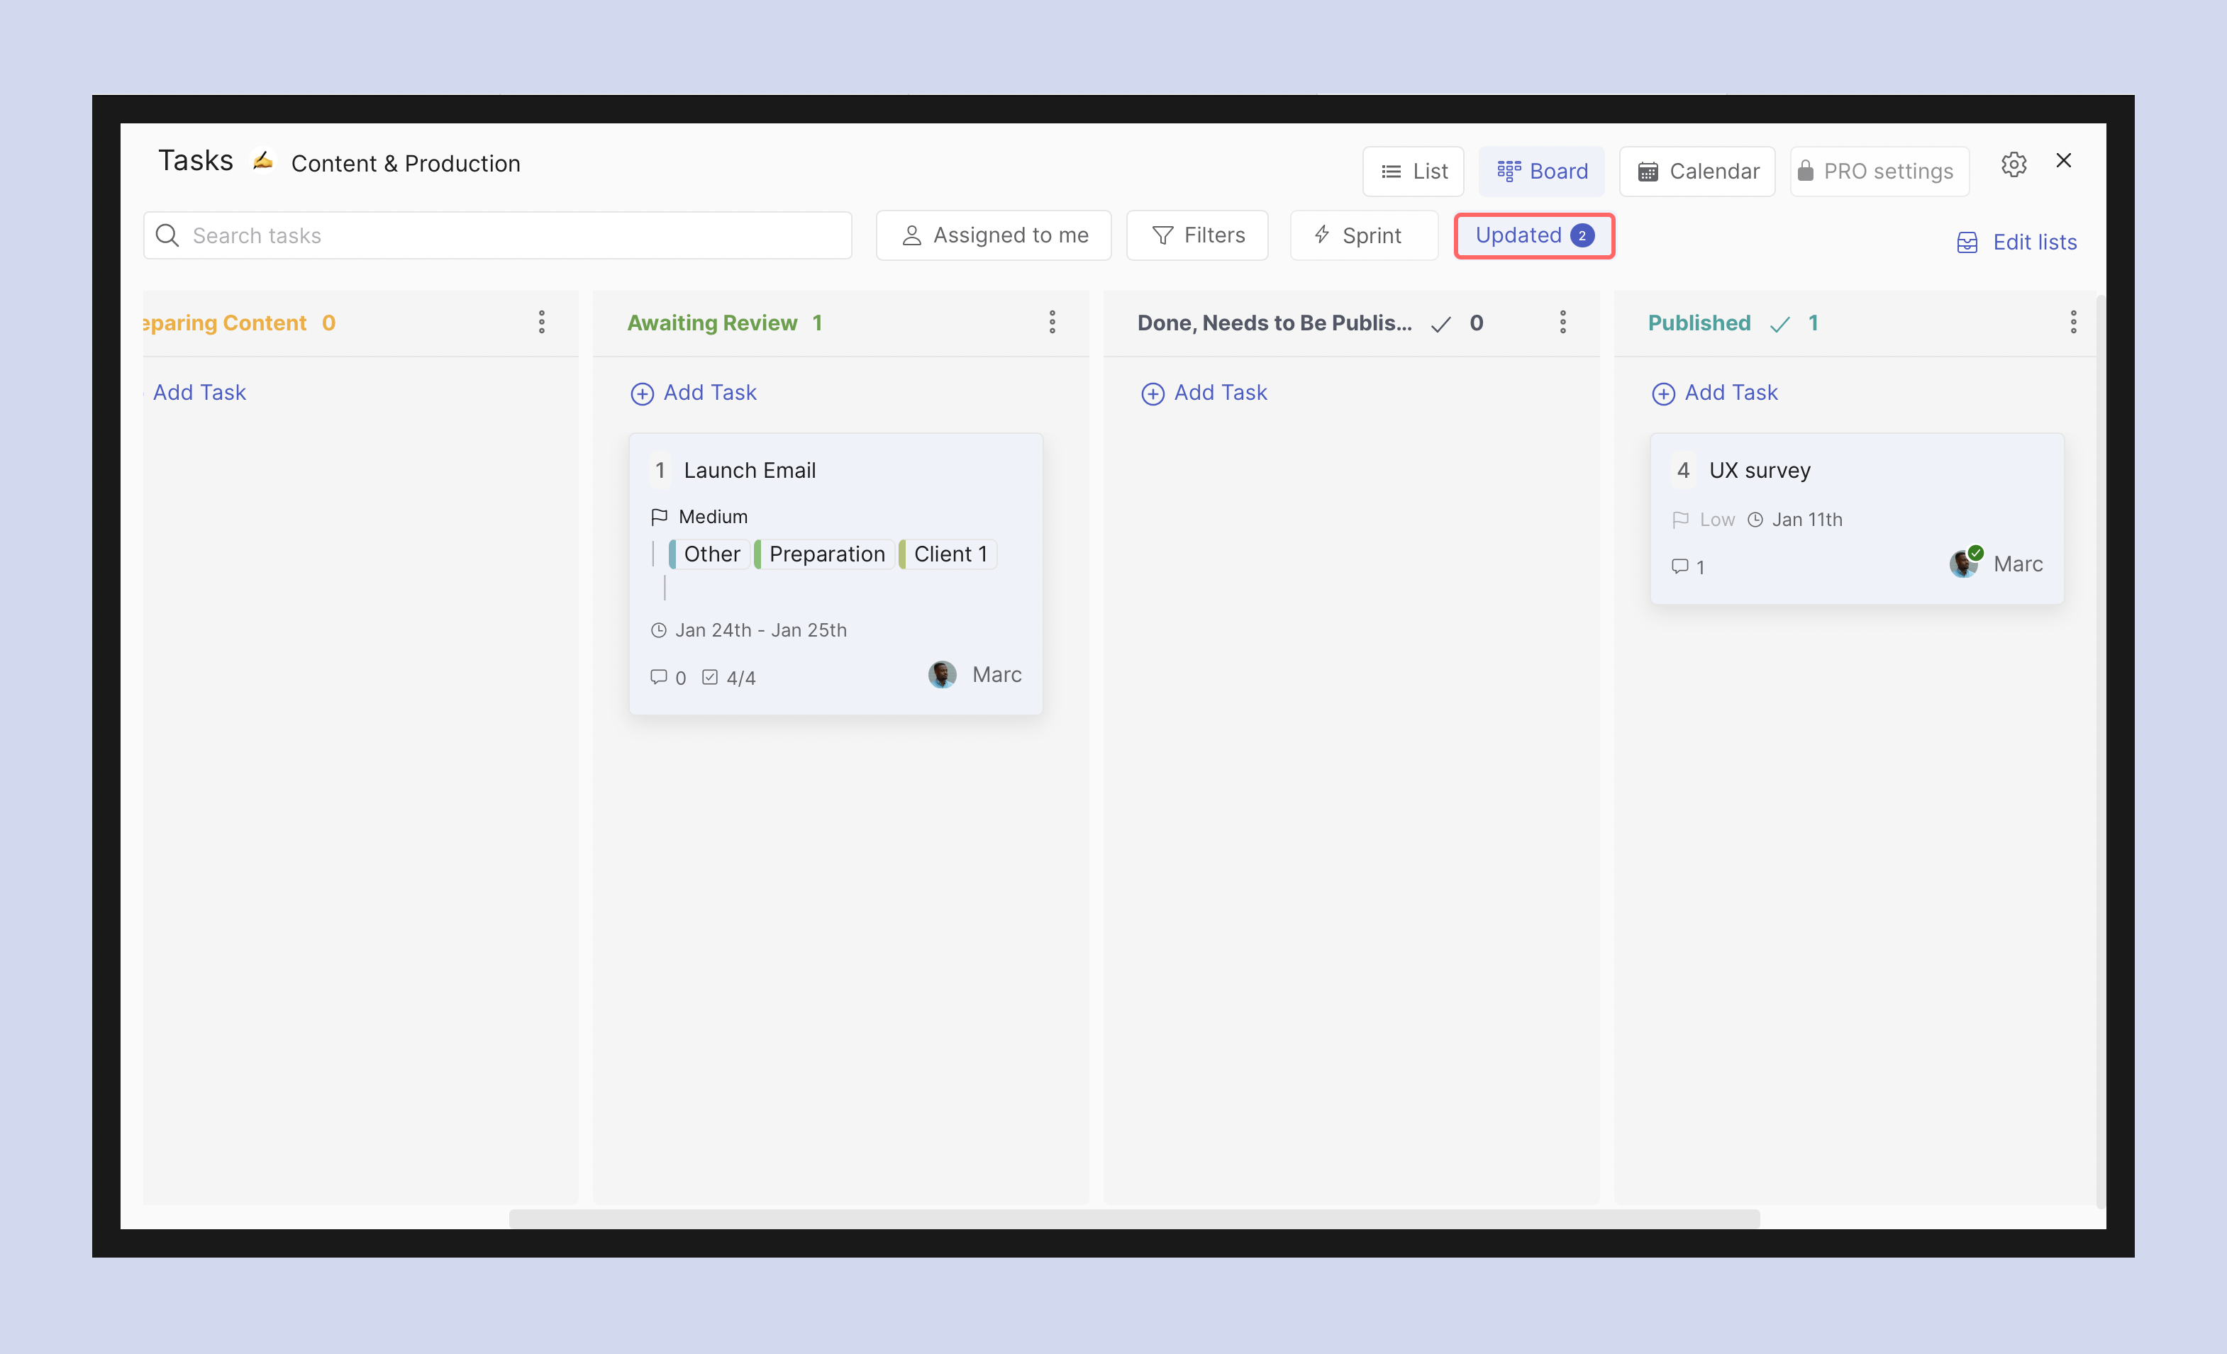
Task: Click the Edit lists inbox icon
Action: point(1967,242)
